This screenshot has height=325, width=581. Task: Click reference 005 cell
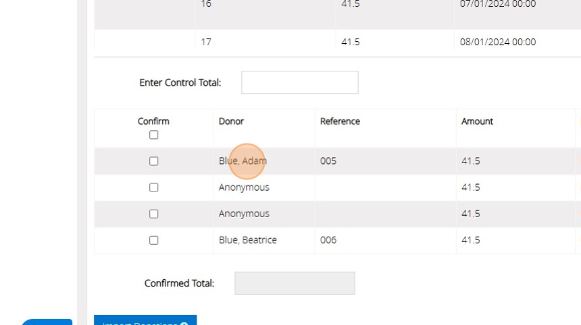point(328,161)
